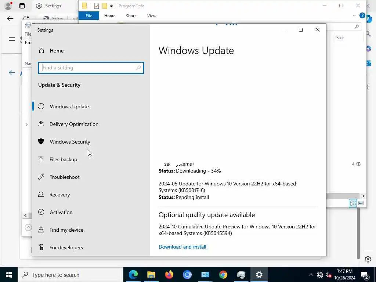This screenshot has height=282, width=376.
Task: Open hamburger menu in the browser settings
Action: [11, 39]
